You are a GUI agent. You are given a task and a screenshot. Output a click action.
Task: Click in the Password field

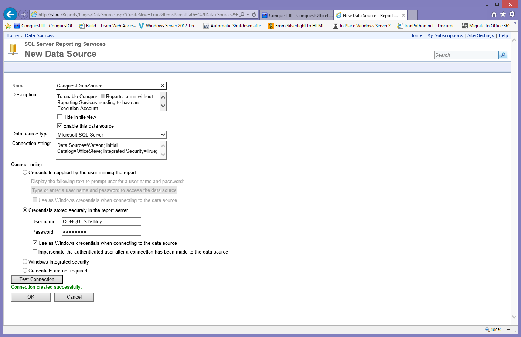tap(101, 232)
